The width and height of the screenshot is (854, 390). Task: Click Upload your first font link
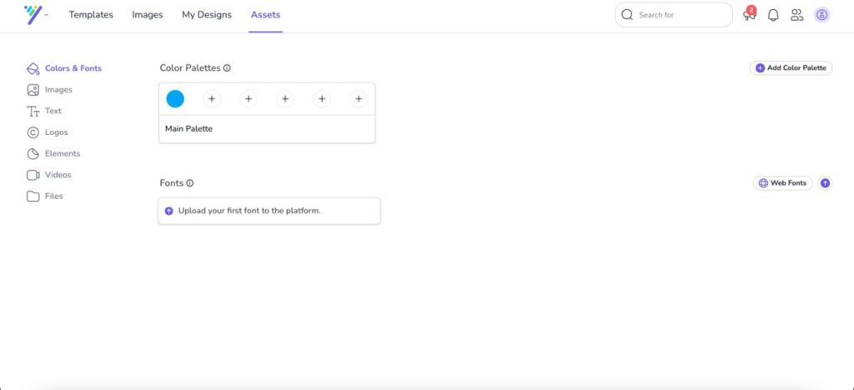click(x=249, y=211)
